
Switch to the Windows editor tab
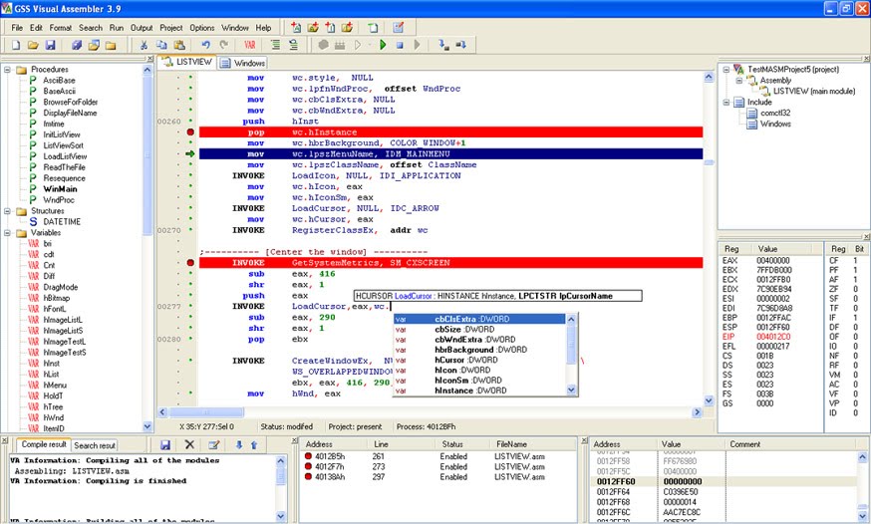pos(243,64)
